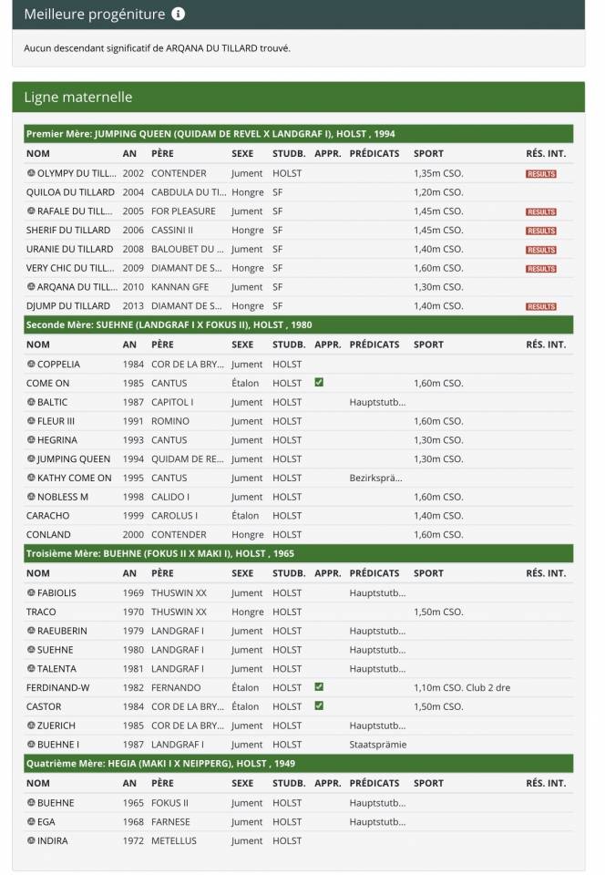Click the icon before OLYMPY DU TILLARD

click(x=31, y=173)
